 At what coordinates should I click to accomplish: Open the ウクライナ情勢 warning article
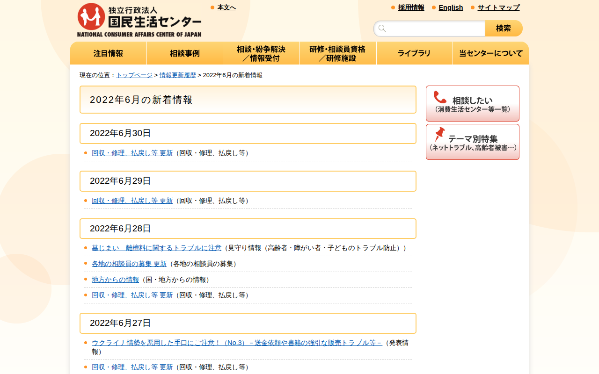[x=211, y=343]
